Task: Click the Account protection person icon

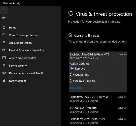Action: 4,43
